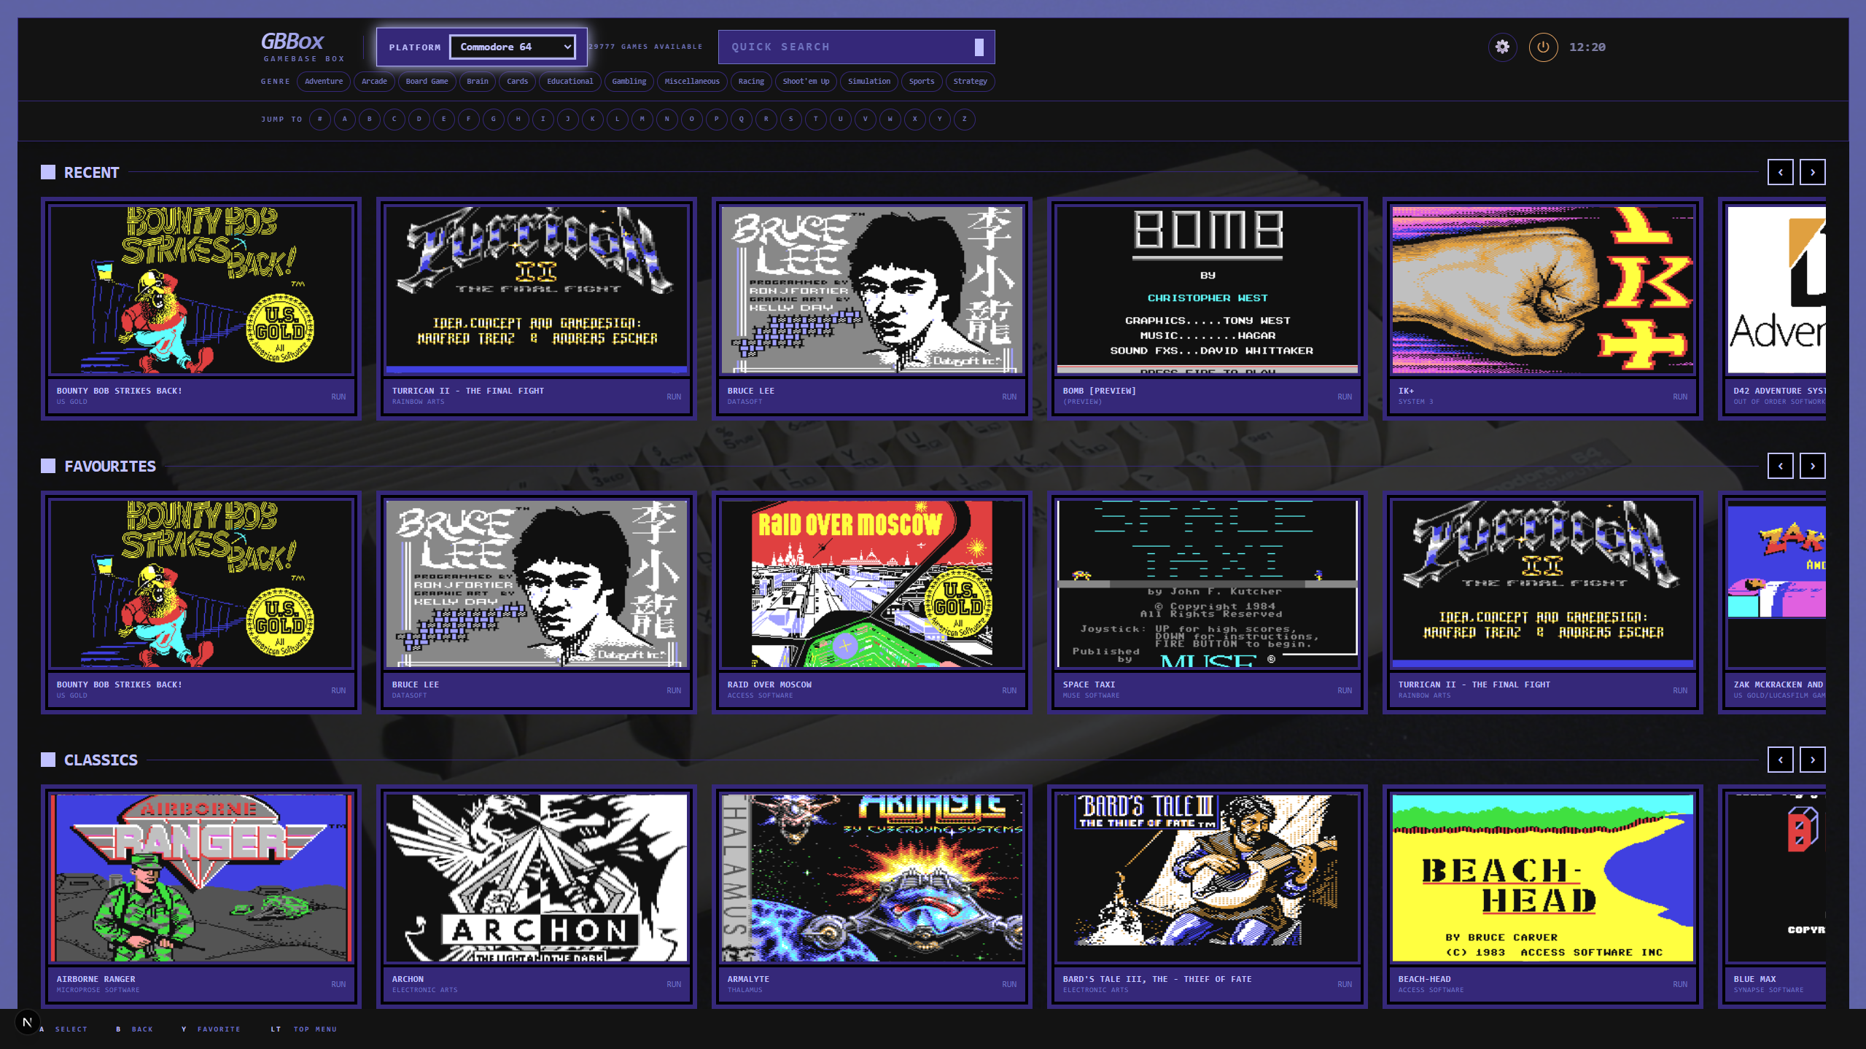This screenshot has width=1866, height=1049.
Task: Jump to letter Z
Action: point(965,119)
